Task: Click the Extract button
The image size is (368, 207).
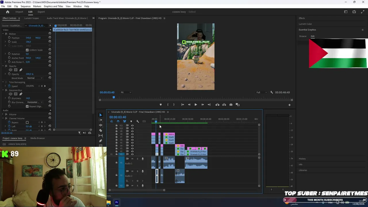Action: pyautogui.click(x=224, y=105)
